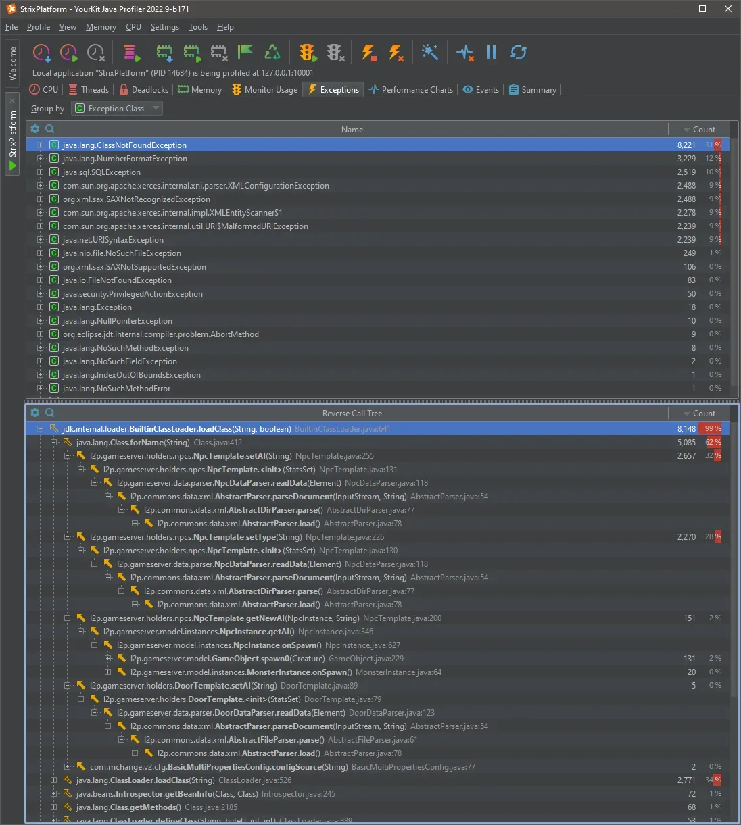The width and height of the screenshot is (741, 825).
Task: Start object allocation recording chip-play icon
Action: tap(191, 53)
